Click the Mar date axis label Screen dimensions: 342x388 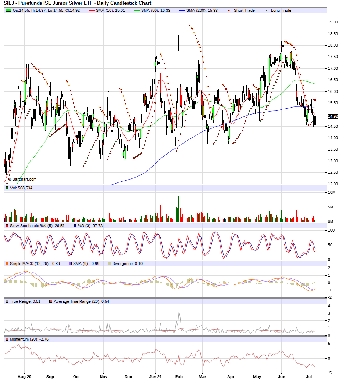(202, 377)
